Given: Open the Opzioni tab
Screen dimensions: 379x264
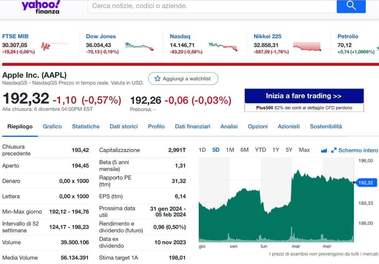Looking at the screenshot, I should [258, 127].
